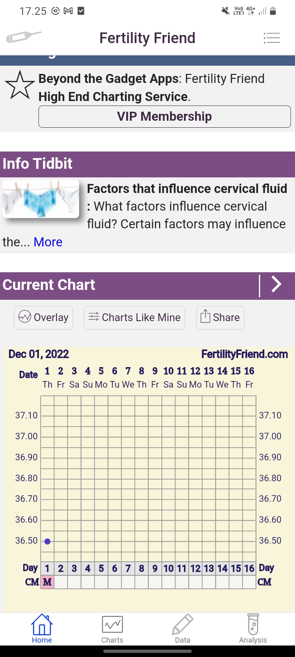295x657 pixels.
Task: Switch to the Charts tab
Action: click(x=112, y=628)
